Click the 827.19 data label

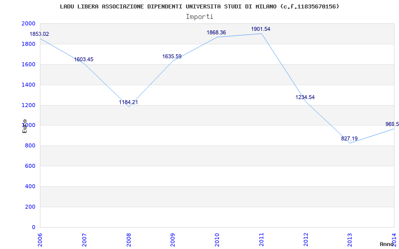click(350, 138)
